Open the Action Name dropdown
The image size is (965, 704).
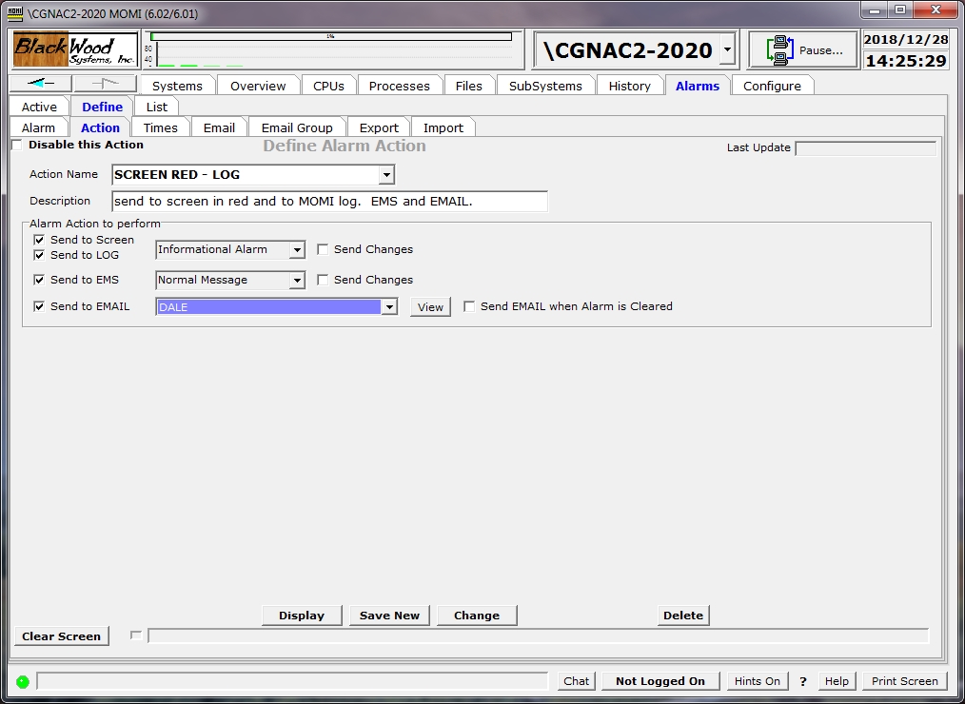point(385,175)
